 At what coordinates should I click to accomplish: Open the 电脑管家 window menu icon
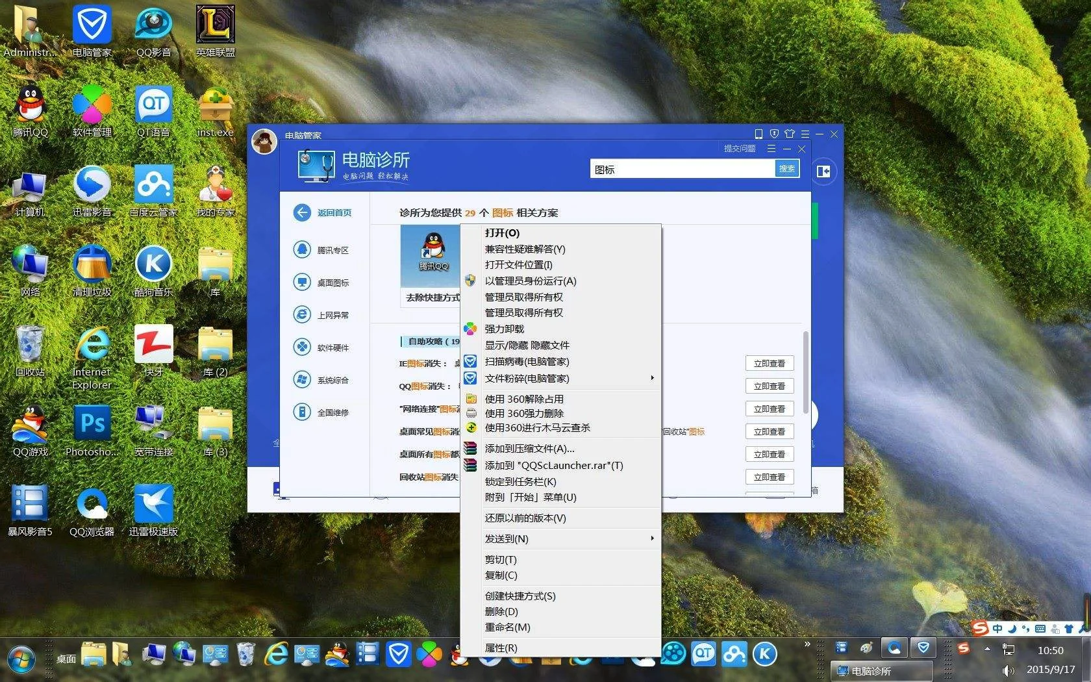[x=805, y=134]
